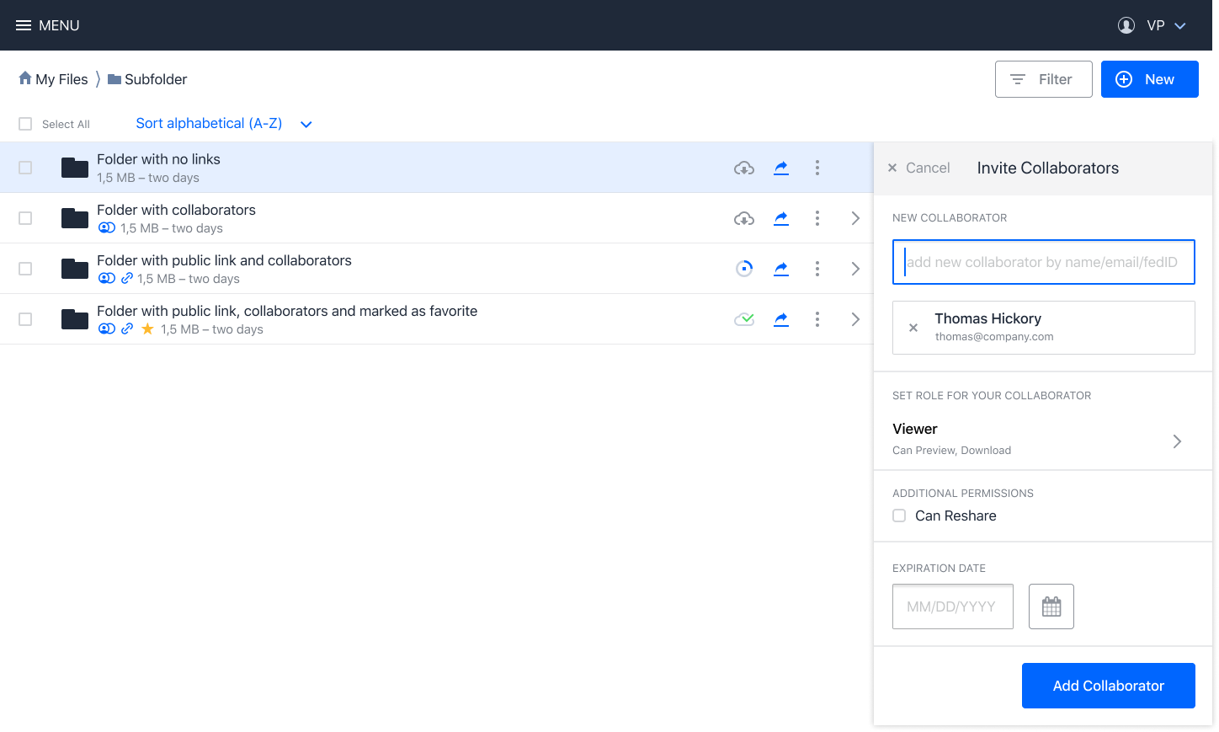Image resolution: width=1219 pixels, height=732 pixels.
Task: Open the Subfolder breadcrumb
Action: 147,79
